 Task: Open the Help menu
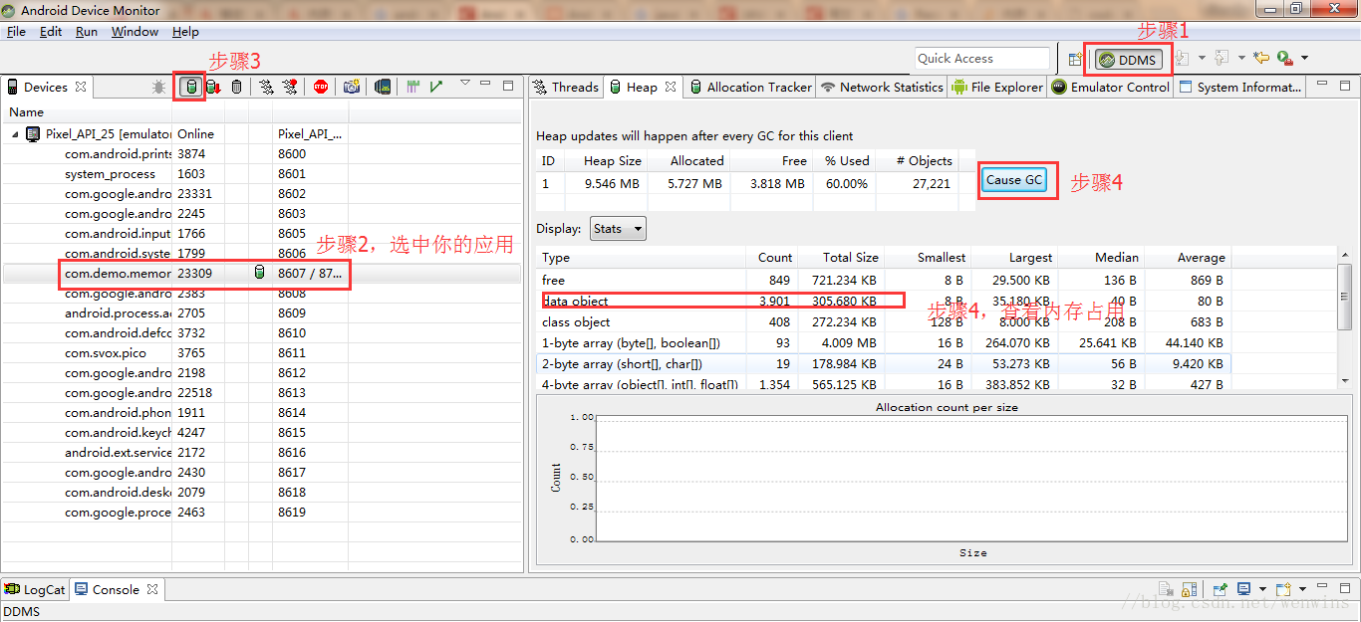pyautogui.click(x=185, y=32)
